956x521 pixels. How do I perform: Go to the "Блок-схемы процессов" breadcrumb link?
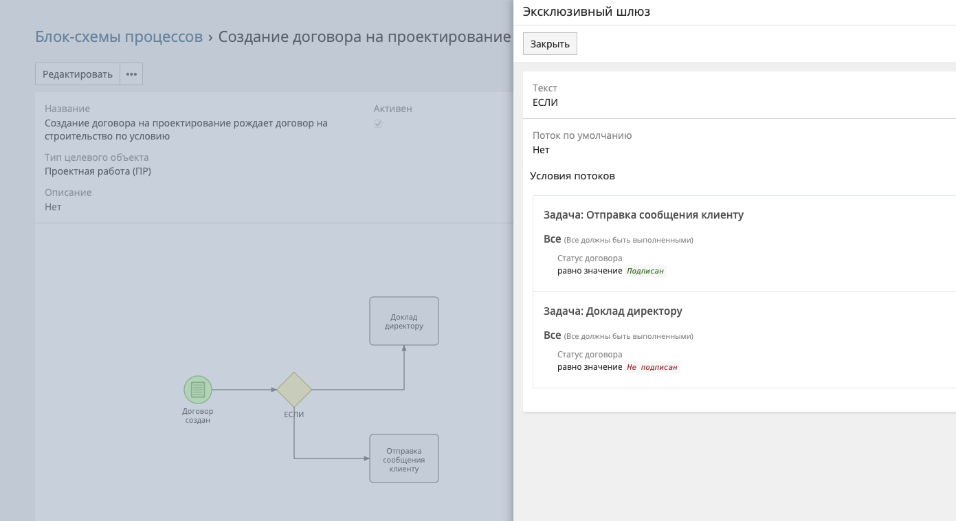(x=119, y=37)
